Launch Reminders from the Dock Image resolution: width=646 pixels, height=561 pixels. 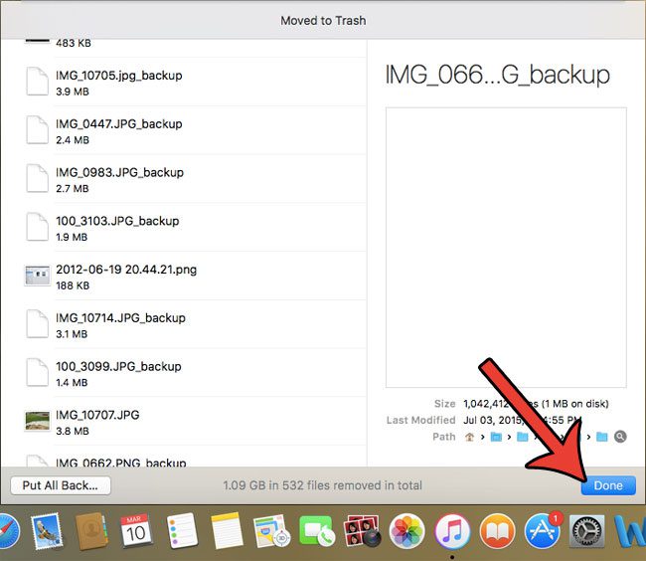point(182,531)
